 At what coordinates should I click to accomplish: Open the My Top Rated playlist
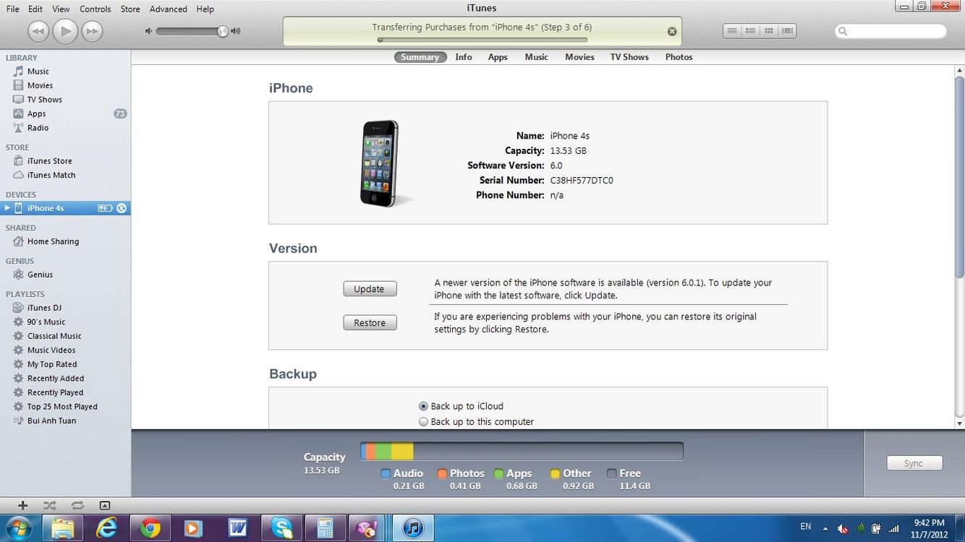(x=52, y=364)
